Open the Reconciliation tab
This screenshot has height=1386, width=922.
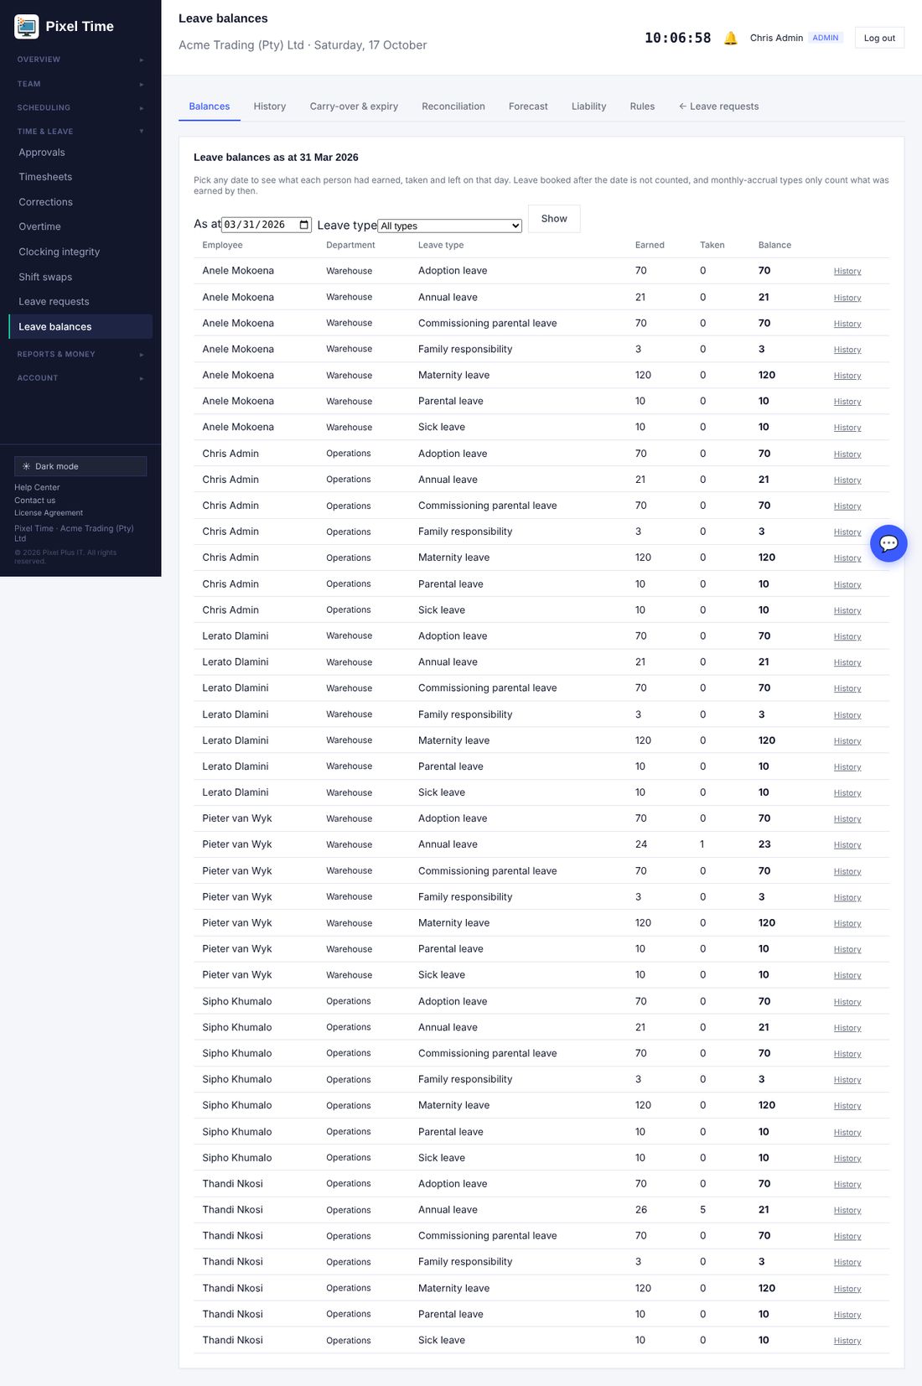[453, 106]
